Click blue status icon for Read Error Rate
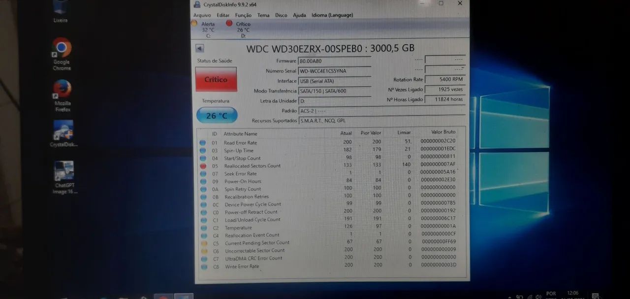Viewport: 630px width, 299px height. point(203,143)
